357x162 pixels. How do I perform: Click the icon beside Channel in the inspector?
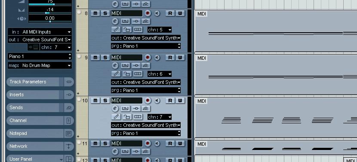tap(68, 121)
